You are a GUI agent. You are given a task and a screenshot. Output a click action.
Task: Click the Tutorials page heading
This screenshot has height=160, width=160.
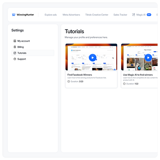(74, 32)
